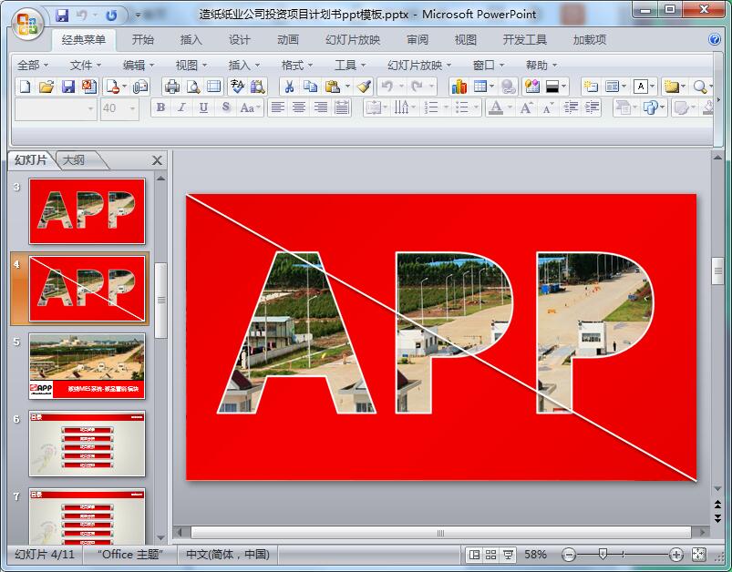Click language 中文(简体，中国) in status bar

[227, 554]
